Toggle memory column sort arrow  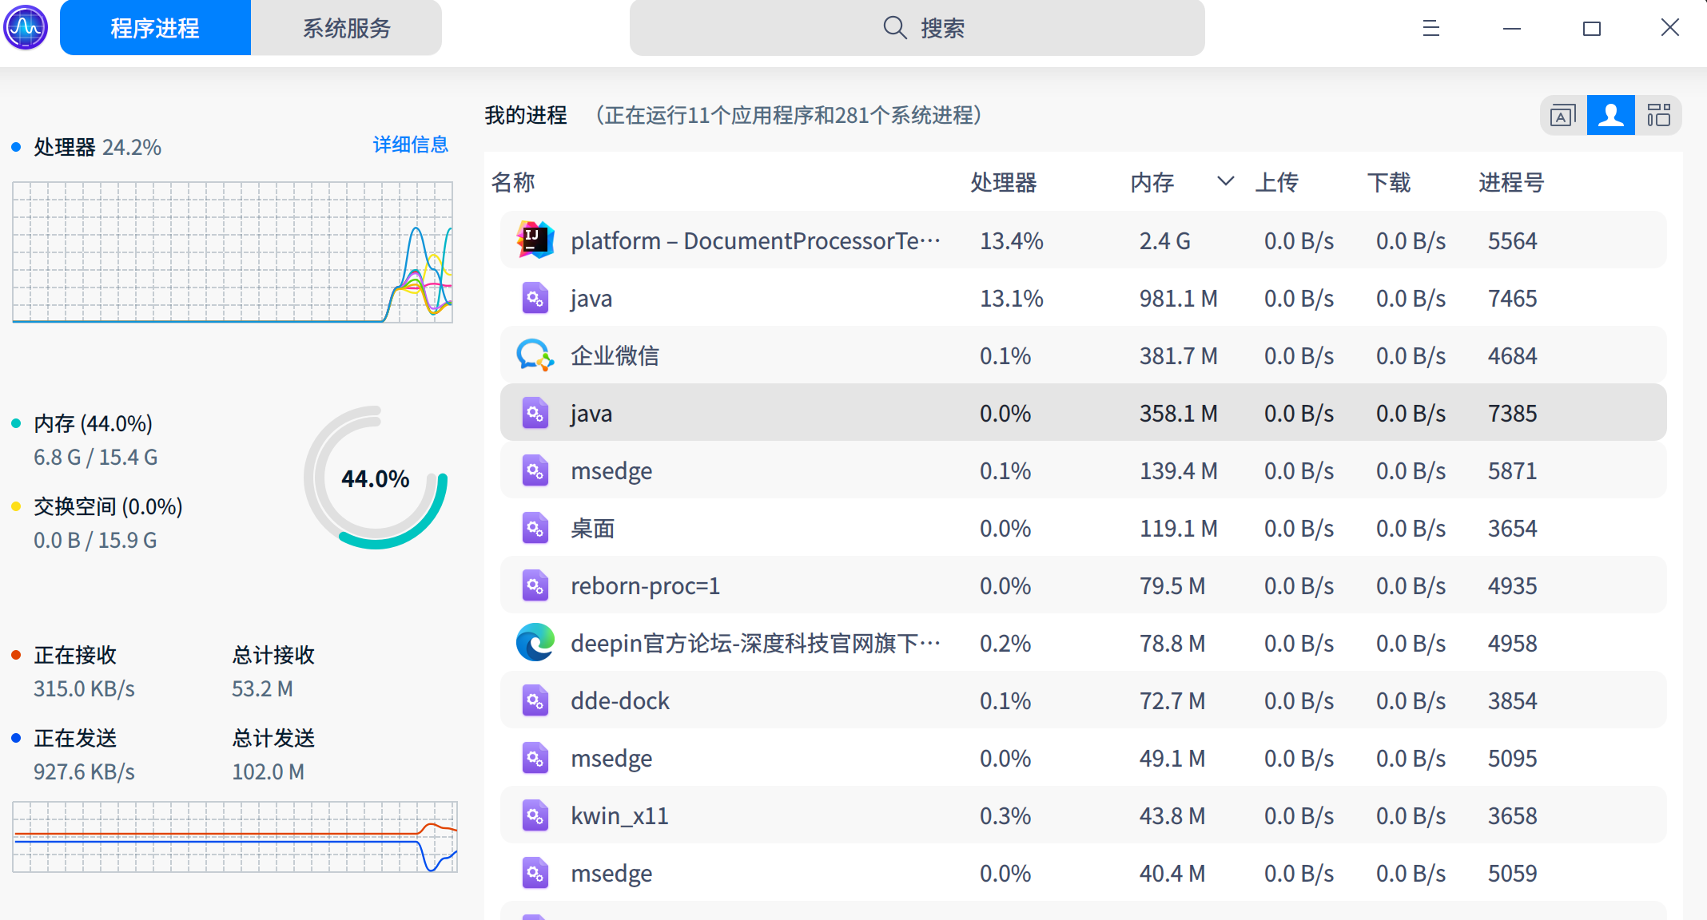click(1225, 182)
